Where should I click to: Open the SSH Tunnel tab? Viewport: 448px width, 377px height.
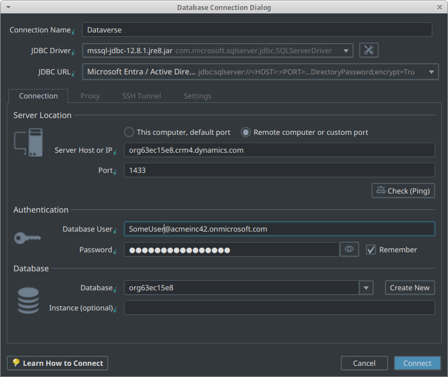141,96
